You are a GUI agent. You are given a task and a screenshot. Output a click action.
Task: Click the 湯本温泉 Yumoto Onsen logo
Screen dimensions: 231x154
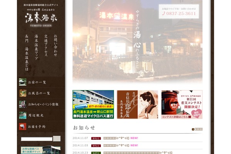(41, 19)
